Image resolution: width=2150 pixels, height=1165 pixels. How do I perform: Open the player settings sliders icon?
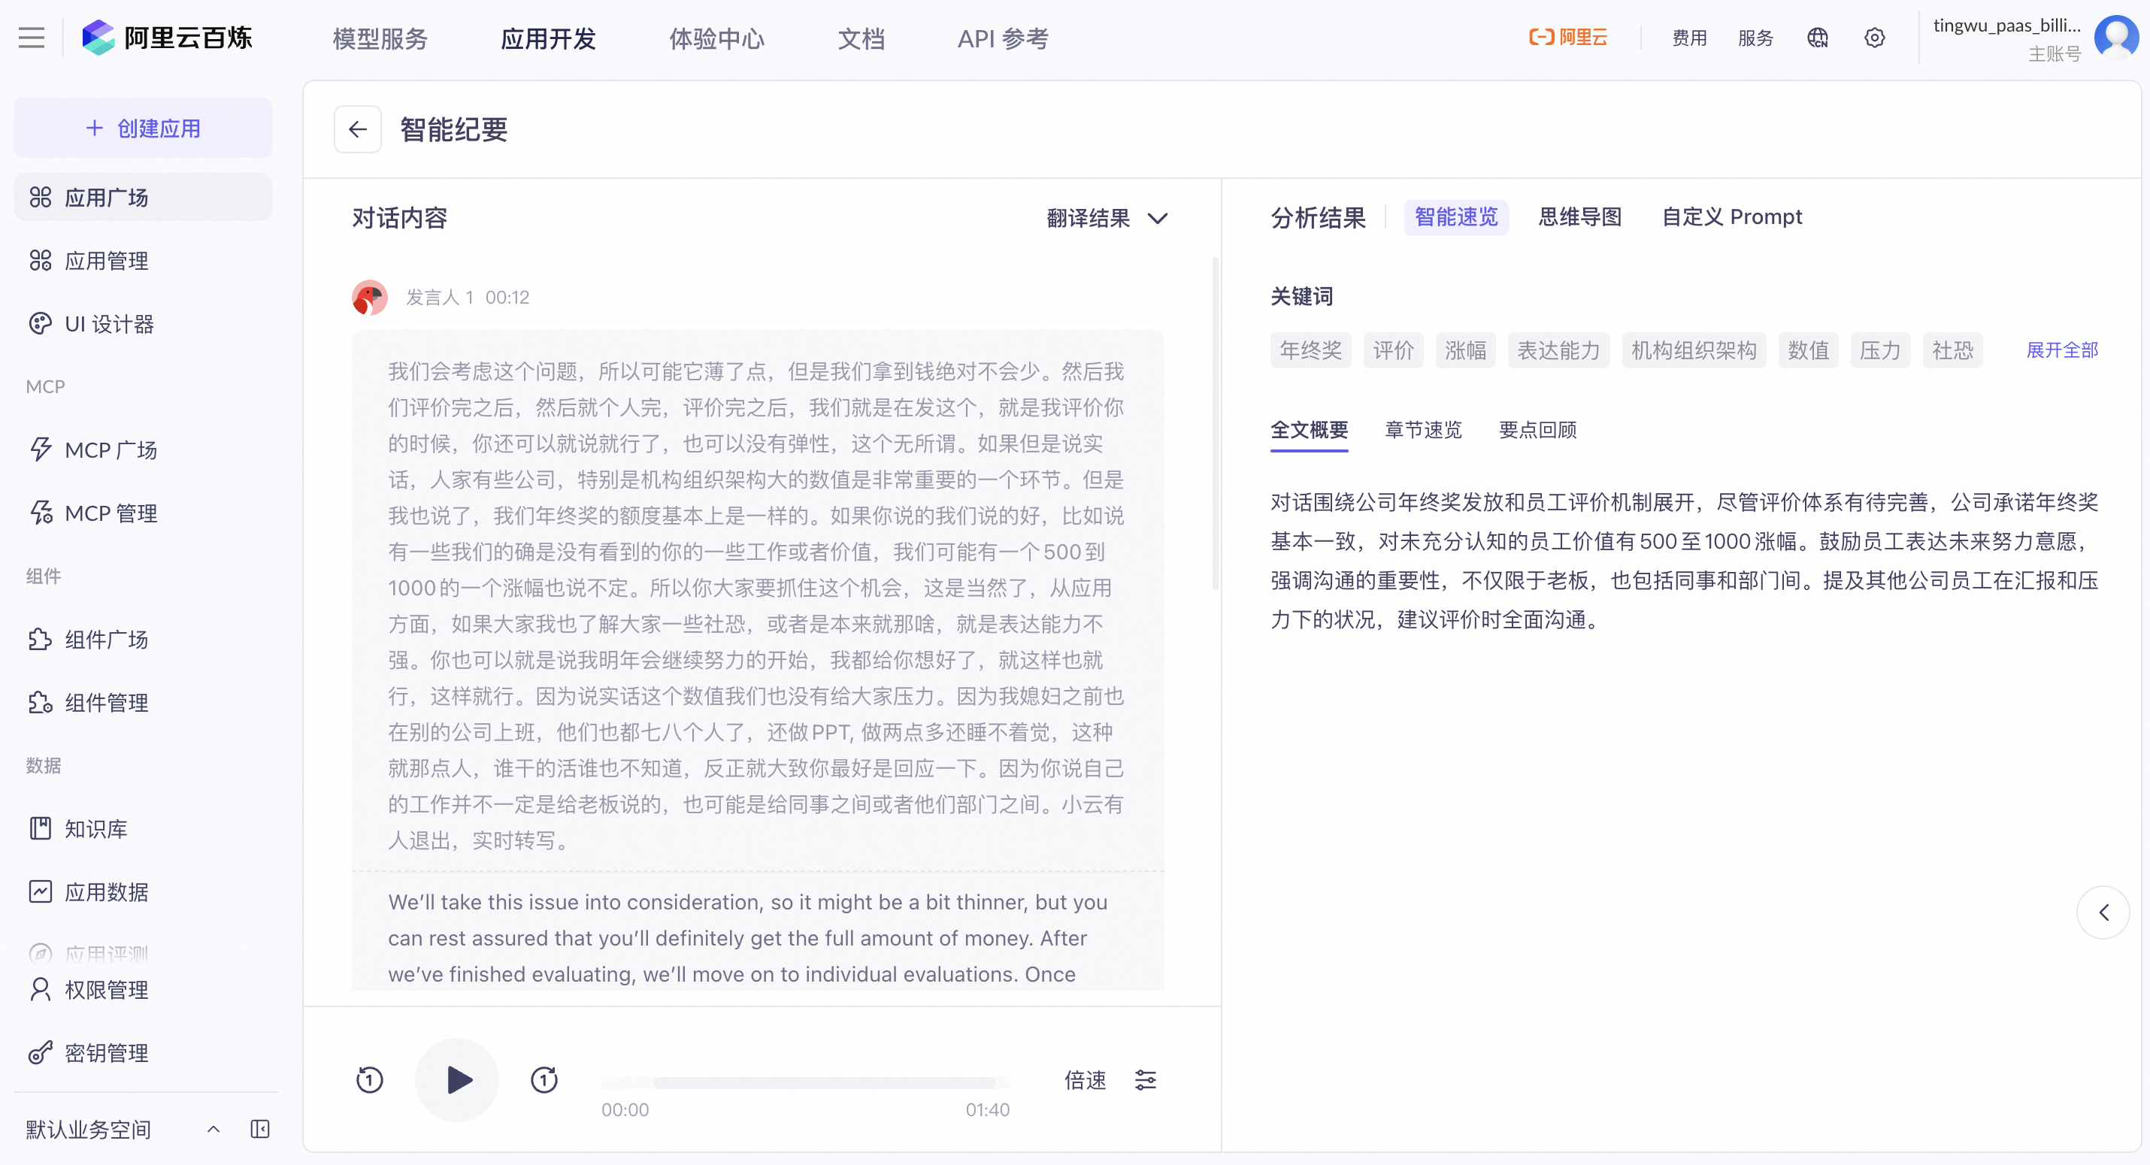click(1145, 1080)
